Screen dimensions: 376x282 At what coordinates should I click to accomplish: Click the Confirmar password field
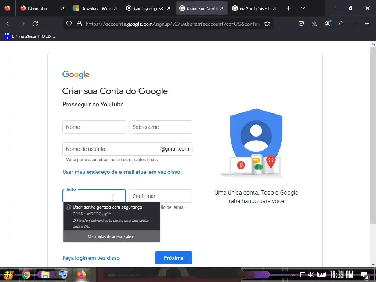pos(160,196)
